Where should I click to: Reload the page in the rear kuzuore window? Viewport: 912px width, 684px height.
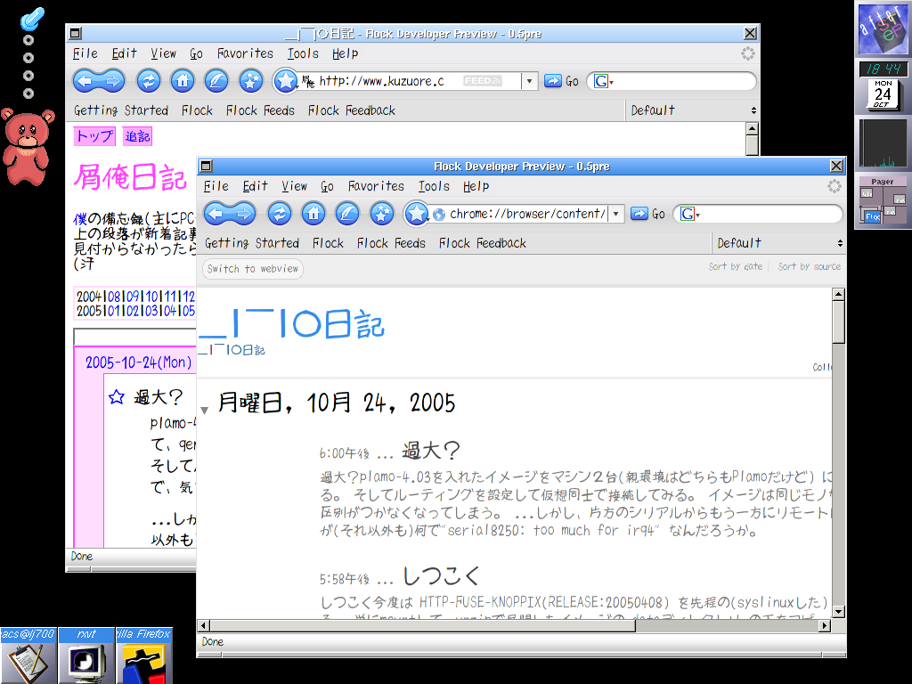[x=149, y=81]
